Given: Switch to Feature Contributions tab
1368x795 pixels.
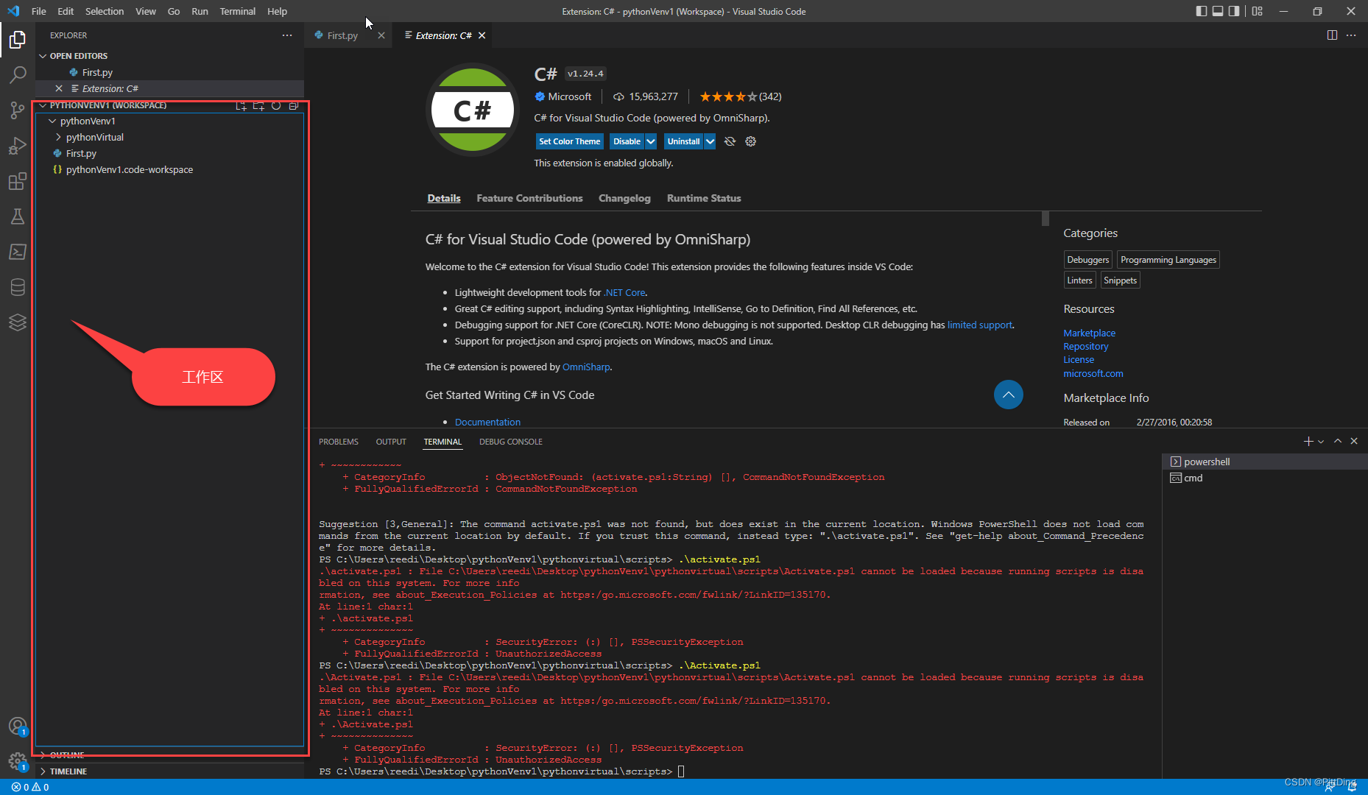Looking at the screenshot, I should click(x=529, y=198).
